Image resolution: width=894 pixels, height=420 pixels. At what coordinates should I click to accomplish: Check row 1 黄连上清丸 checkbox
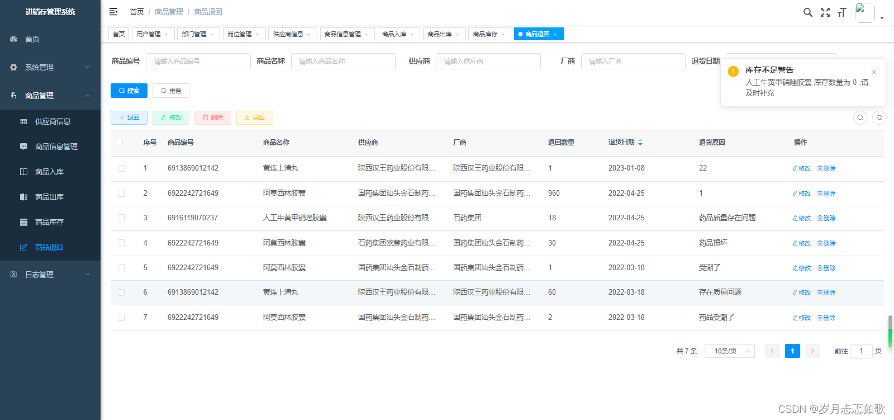click(x=121, y=168)
